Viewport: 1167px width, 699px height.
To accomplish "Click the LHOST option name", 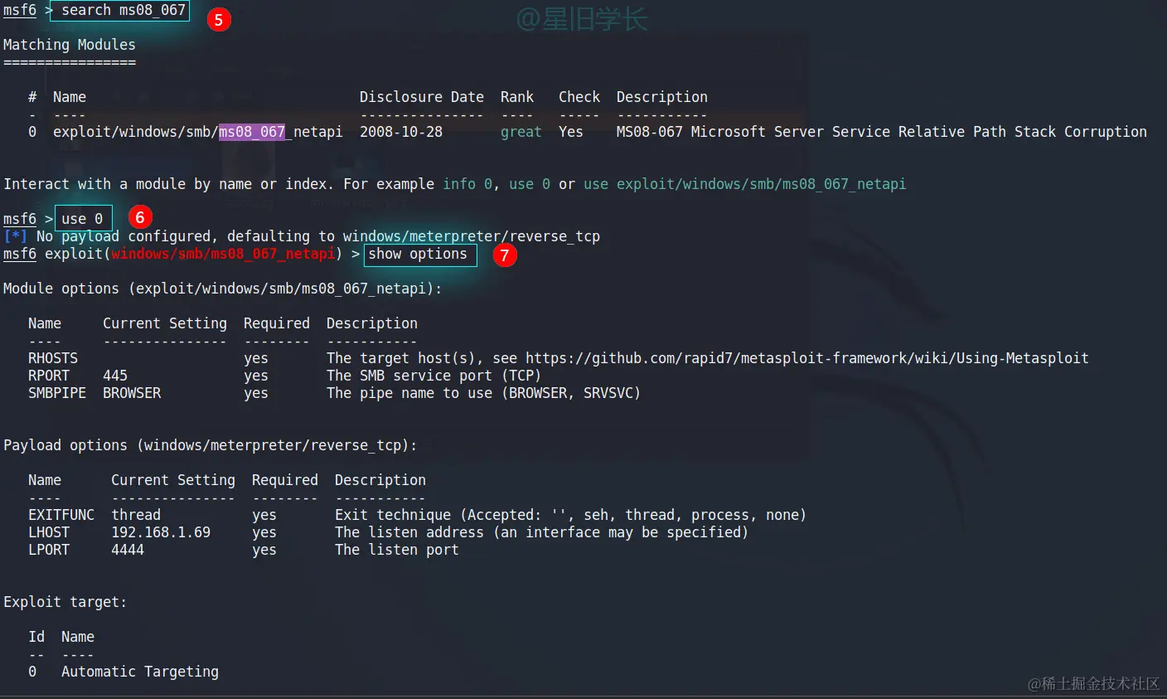I will [x=49, y=532].
